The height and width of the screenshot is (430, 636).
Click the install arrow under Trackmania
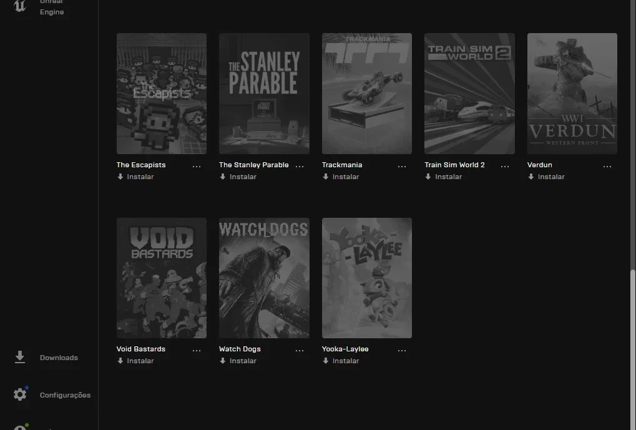click(x=325, y=177)
